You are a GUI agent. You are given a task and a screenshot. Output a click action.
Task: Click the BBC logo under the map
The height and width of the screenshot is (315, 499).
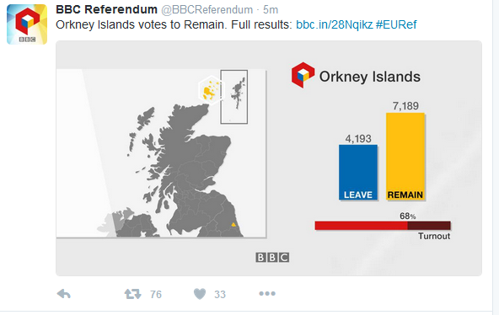pyautogui.click(x=272, y=257)
